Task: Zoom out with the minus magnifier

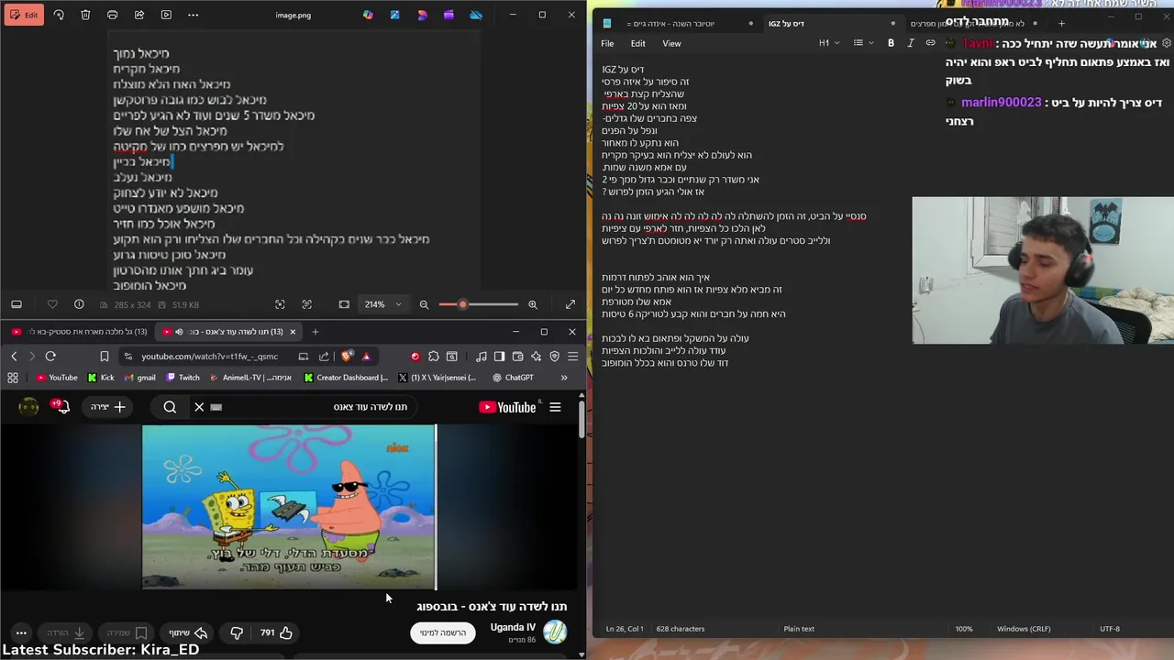Action: 424,304
